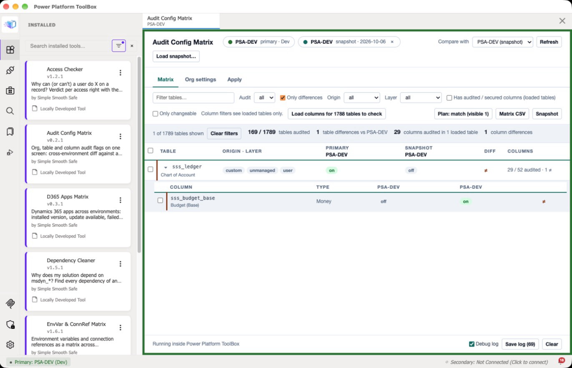Viewport: 572px width, 368px height.
Task: Select the sss_ledger row checkbox
Action: (x=151, y=169)
